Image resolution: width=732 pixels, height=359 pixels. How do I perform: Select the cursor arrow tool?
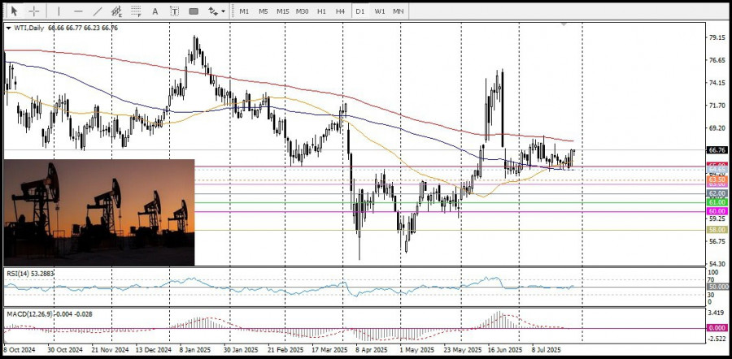click(15, 11)
